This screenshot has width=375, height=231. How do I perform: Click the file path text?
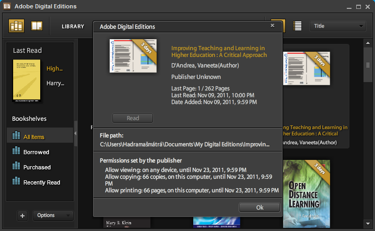[185, 144]
